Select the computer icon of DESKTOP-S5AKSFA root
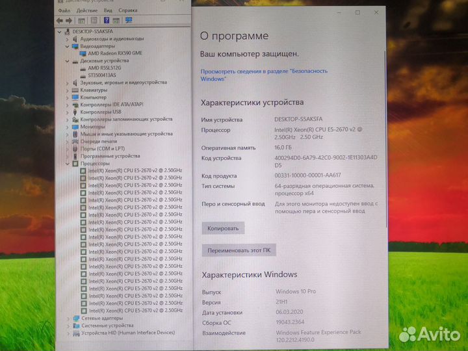This screenshot has width=468, height=351. (x=68, y=31)
